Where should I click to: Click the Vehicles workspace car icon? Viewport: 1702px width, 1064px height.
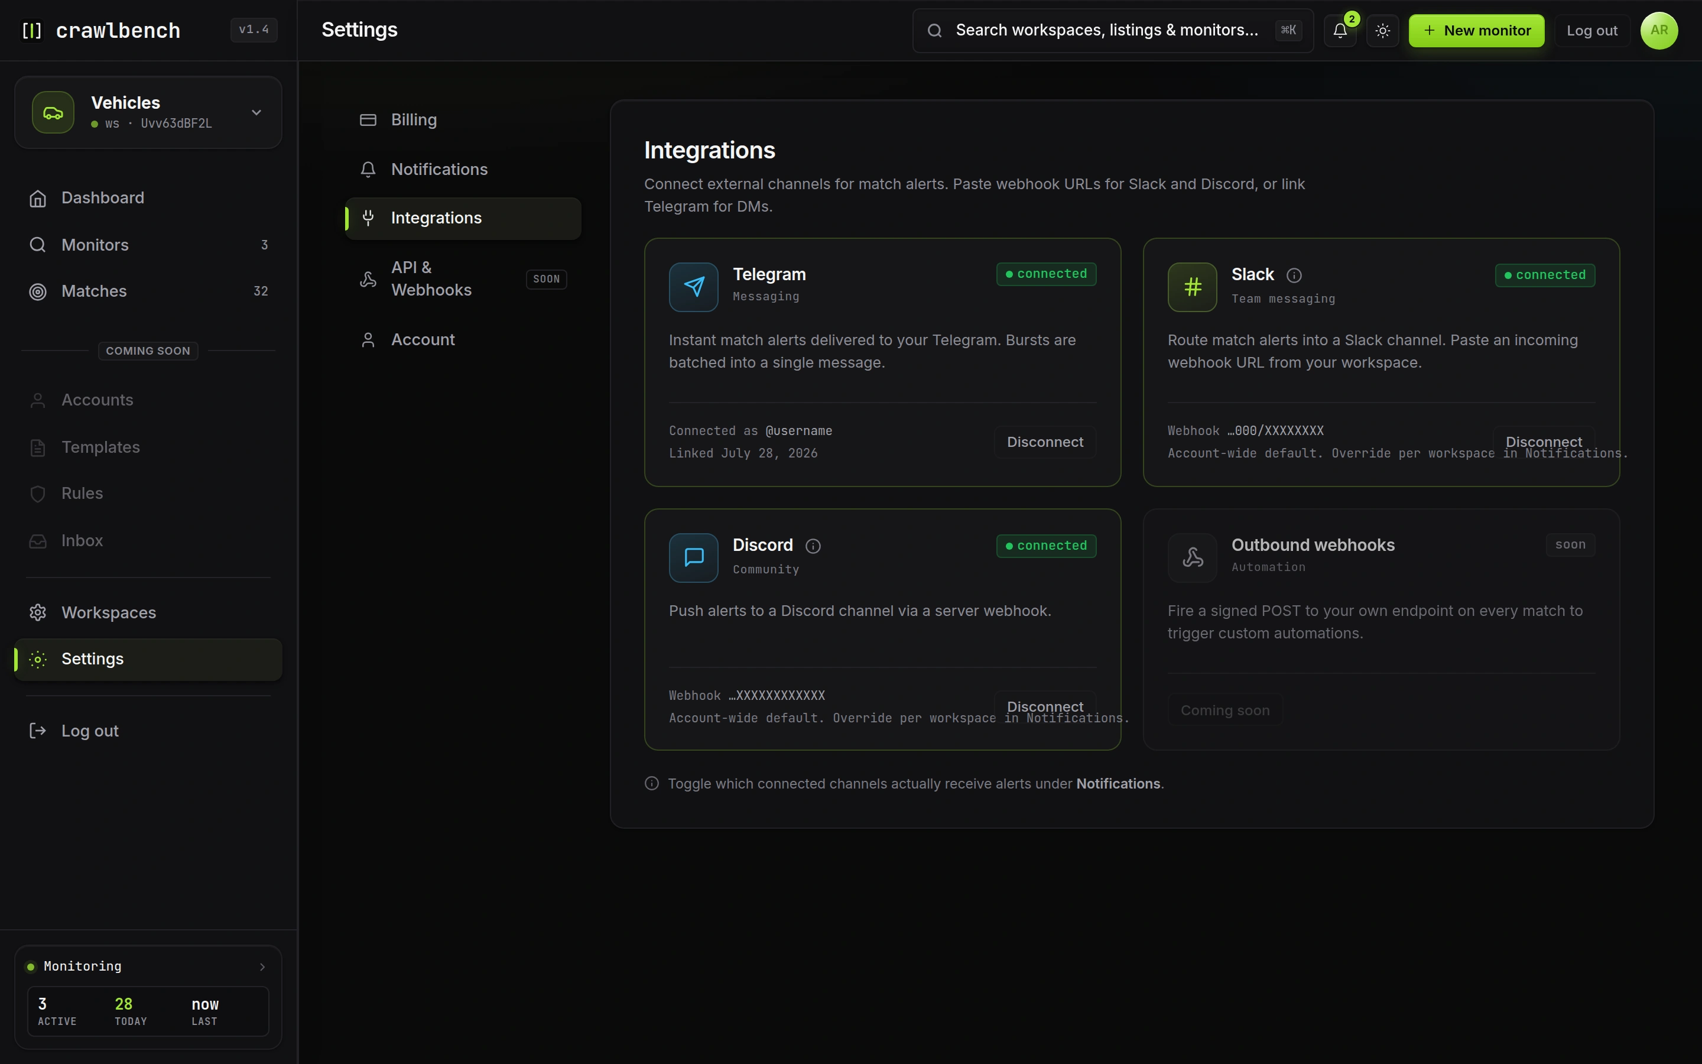53,112
